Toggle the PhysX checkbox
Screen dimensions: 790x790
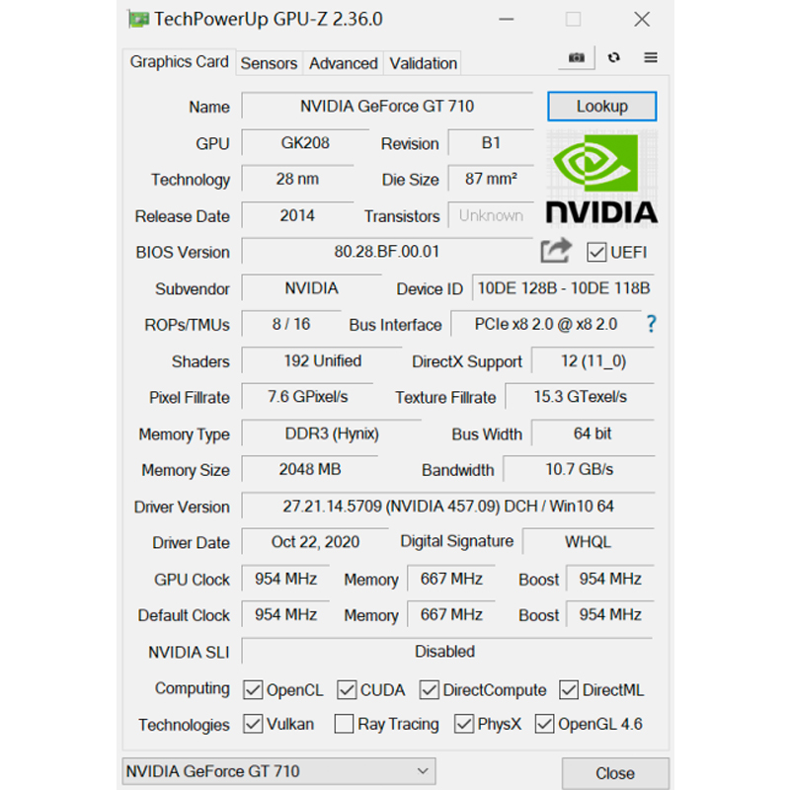[463, 724]
